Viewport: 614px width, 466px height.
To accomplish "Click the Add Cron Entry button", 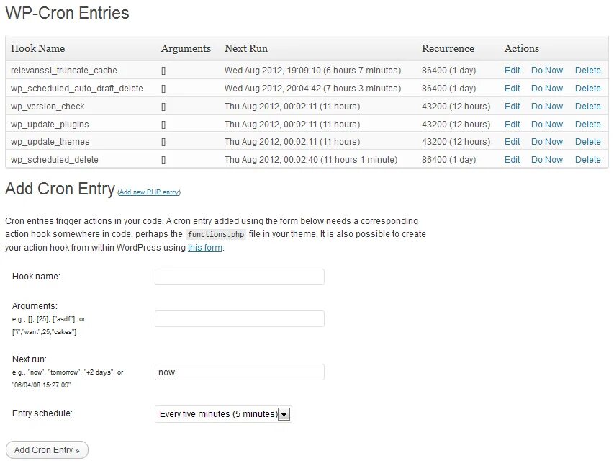I will [x=47, y=450].
